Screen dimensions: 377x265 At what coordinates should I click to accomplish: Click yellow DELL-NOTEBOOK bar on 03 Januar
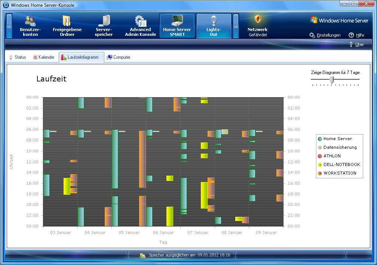(x=67, y=186)
